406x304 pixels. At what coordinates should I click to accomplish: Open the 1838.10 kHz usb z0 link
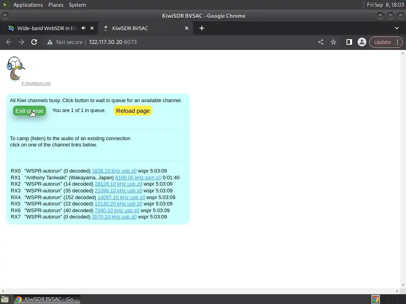pos(114,171)
